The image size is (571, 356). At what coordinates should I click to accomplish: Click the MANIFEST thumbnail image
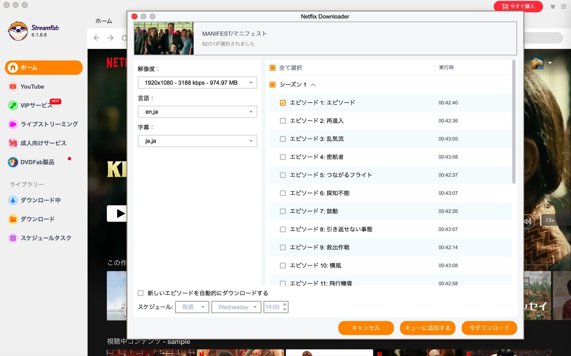[164, 38]
